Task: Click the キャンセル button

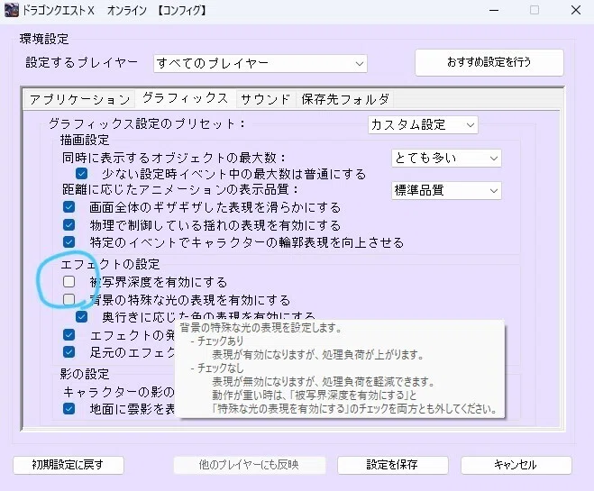Action: point(516,465)
